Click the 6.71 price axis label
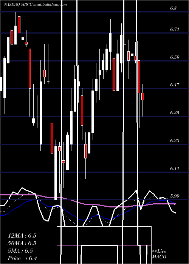Image resolution: width=189 pixels, height=264 pixels. point(174,29)
